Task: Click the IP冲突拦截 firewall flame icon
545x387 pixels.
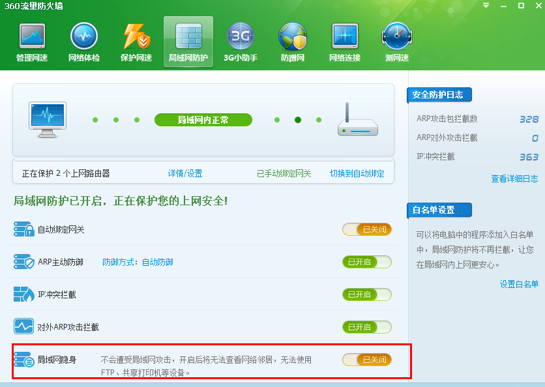Action: 24,294
